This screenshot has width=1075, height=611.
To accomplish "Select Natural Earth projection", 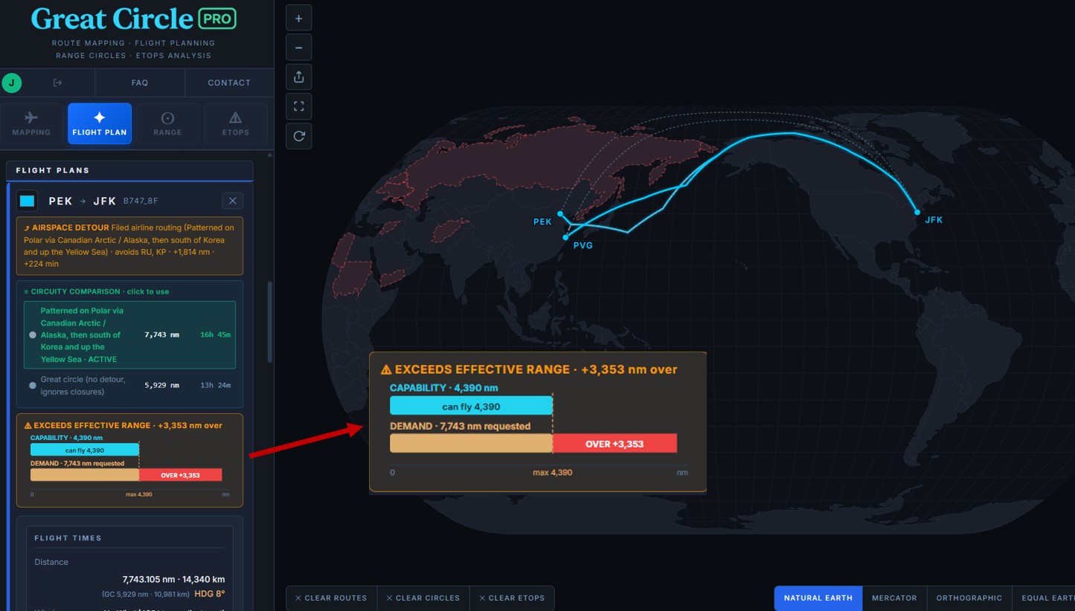I will (x=818, y=598).
